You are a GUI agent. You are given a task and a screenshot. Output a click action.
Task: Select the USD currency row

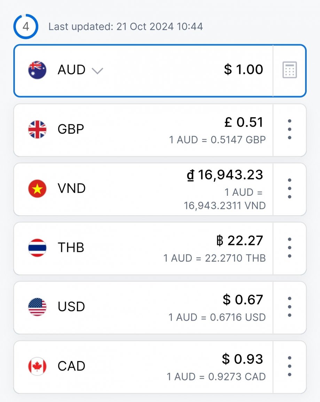coord(143,308)
